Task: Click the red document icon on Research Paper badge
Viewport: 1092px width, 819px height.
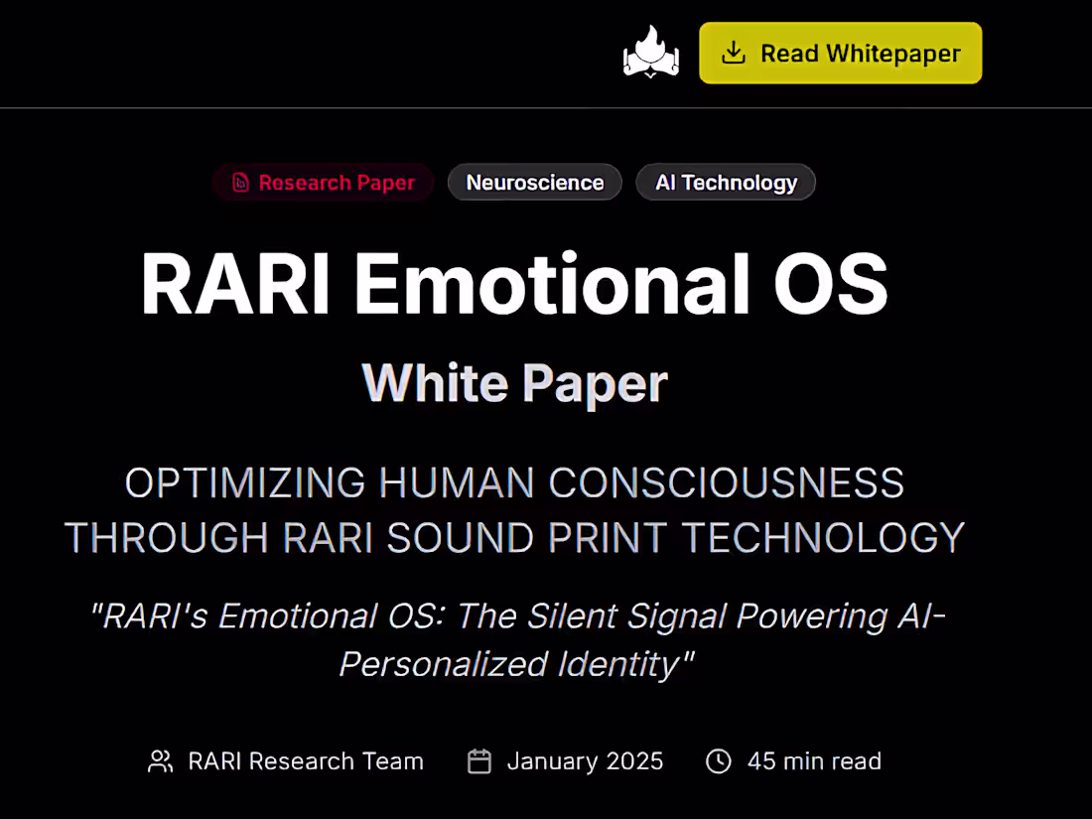Action: [239, 183]
